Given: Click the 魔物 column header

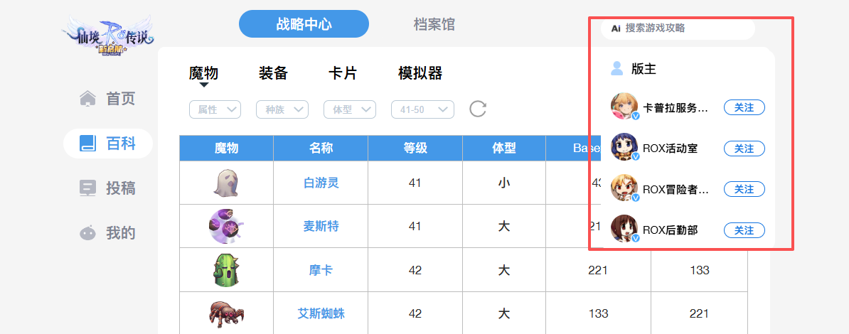Looking at the screenshot, I should [x=226, y=149].
